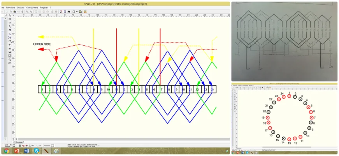This screenshot has width=339, height=156.
Task: Open Google Chrome from the taskbar
Action: pyautogui.click(x=7, y=151)
